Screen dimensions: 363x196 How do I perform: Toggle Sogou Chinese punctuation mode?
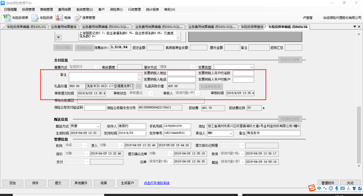pyautogui.click(x=325, y=188)
